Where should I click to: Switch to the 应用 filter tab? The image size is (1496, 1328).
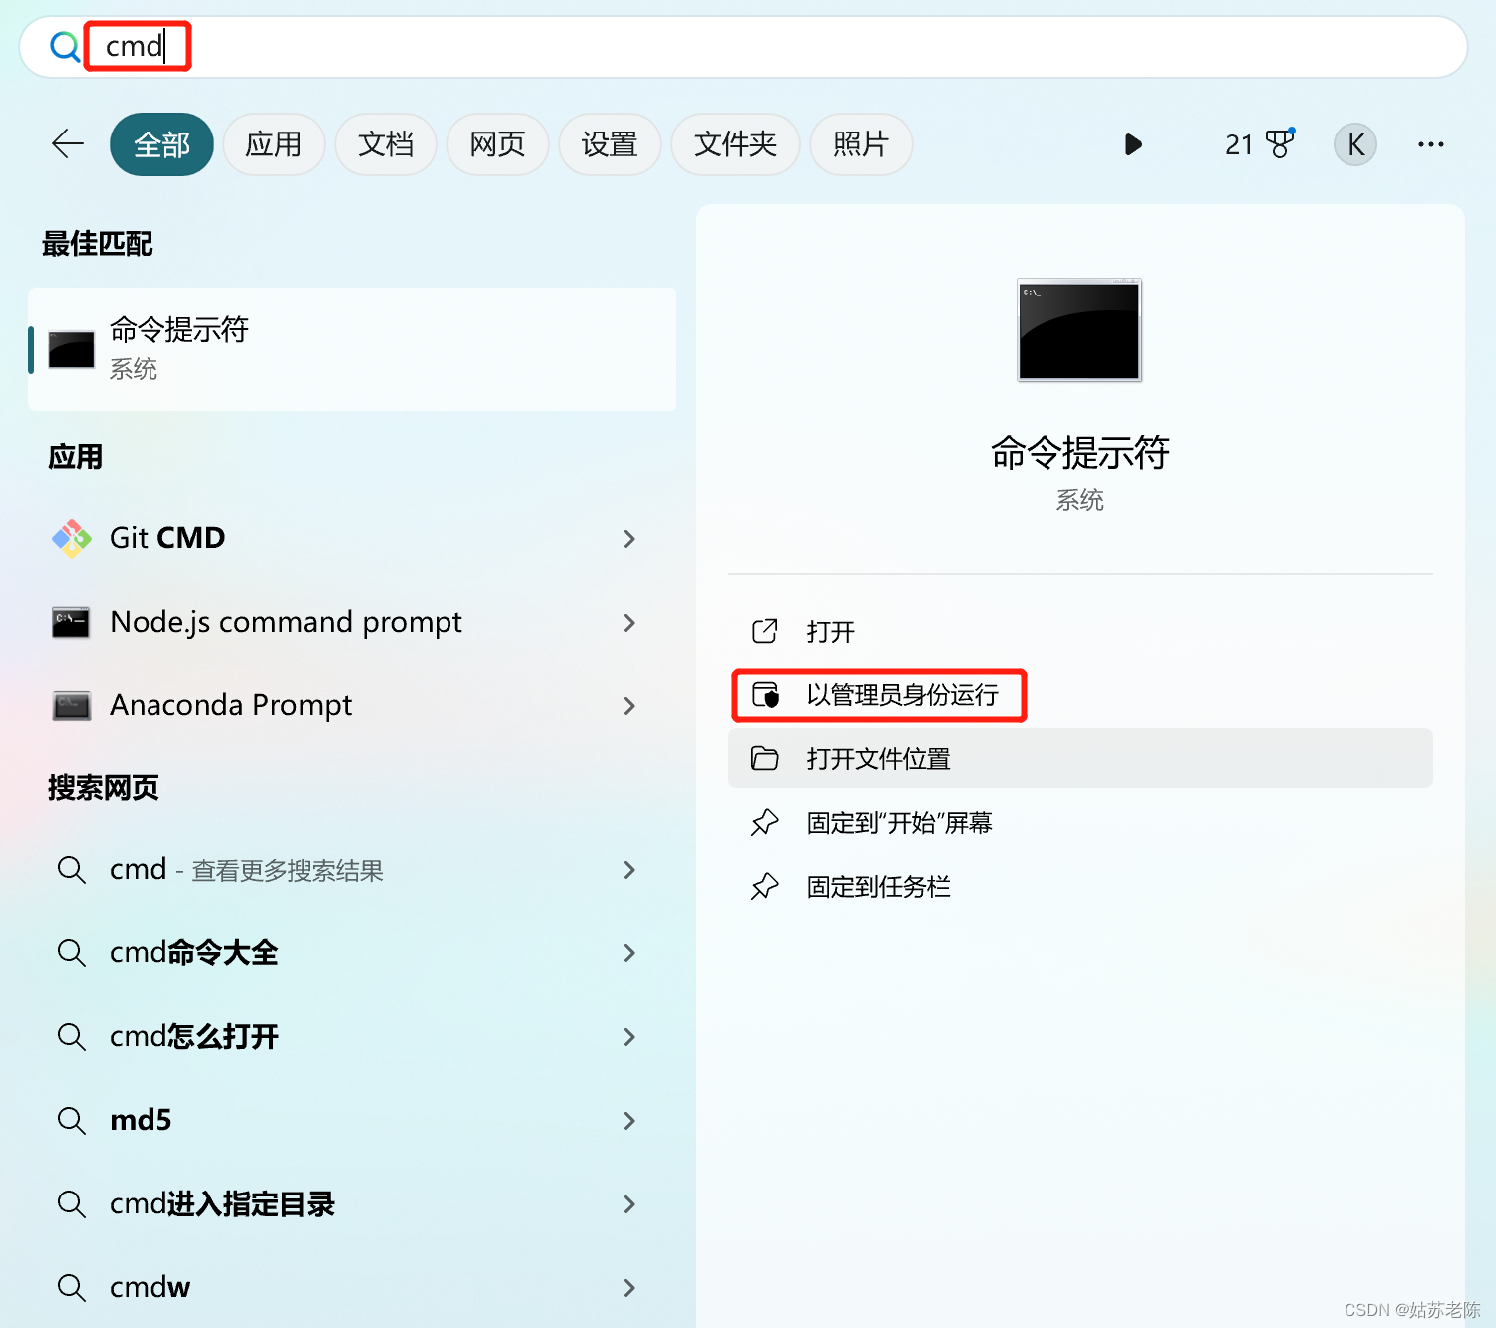click(274, 144)
